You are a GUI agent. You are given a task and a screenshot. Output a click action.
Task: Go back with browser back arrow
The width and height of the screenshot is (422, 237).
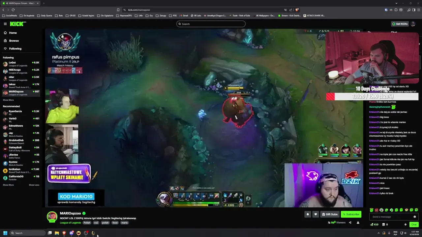click(3, 10)
